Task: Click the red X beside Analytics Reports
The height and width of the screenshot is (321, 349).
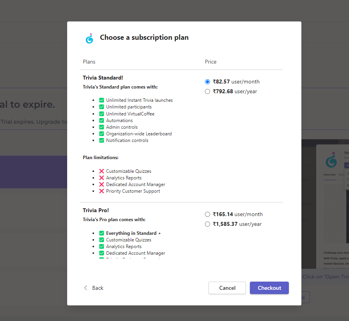Action: pos(101,178)
